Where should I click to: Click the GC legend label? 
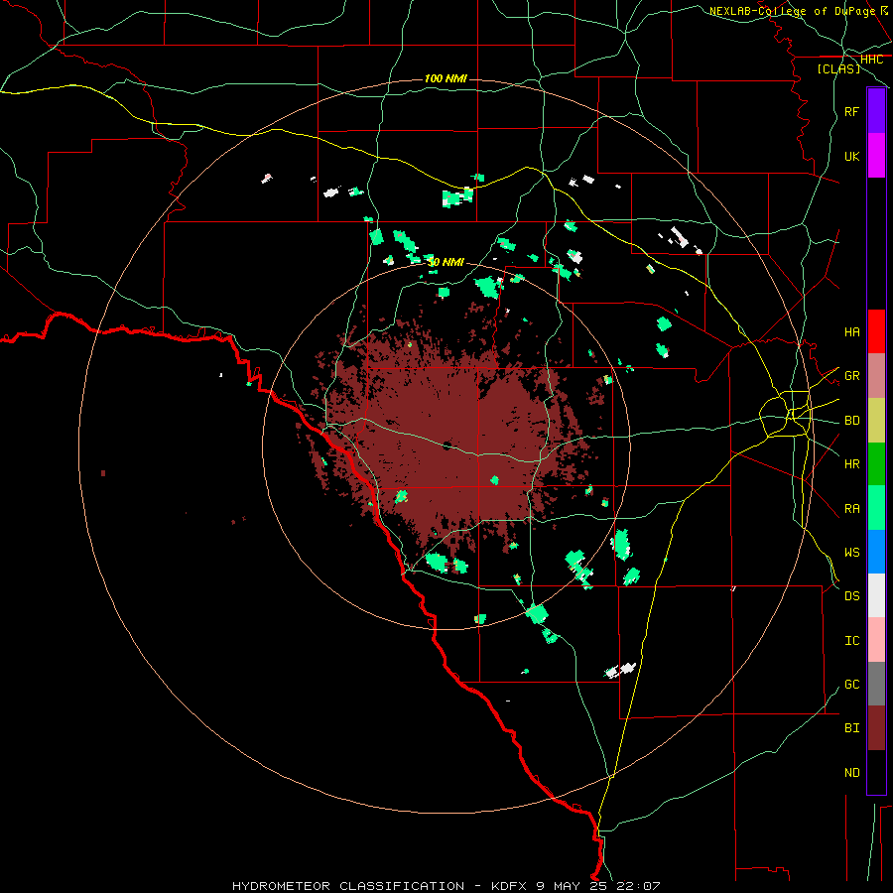(851, 685)
